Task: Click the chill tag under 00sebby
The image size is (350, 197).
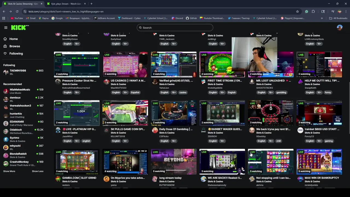Action: 278,141
